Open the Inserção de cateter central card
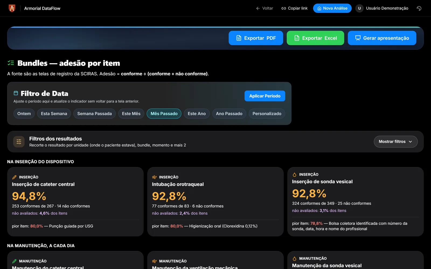Viewport: 431px width, 269px height. [75, 202]
